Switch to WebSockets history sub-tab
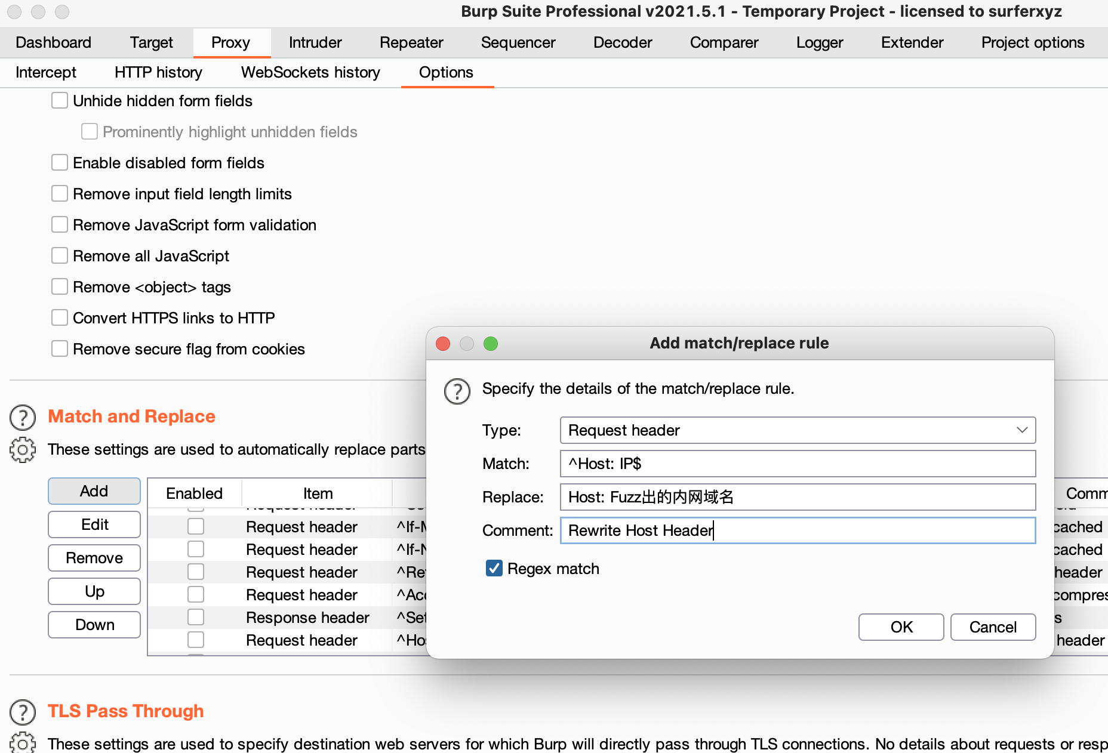 point(310,72)
